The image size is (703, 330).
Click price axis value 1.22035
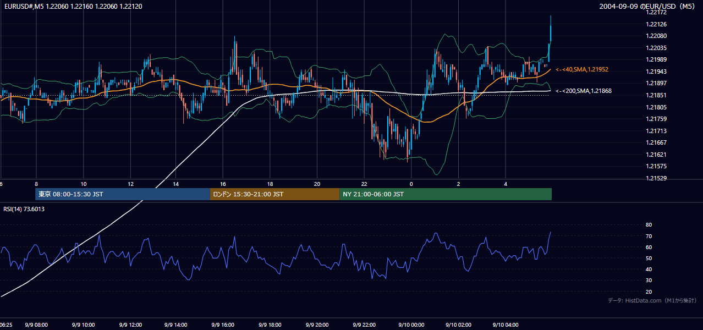656,48
